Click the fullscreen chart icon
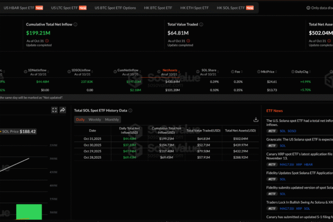 (x=54, y=110)
